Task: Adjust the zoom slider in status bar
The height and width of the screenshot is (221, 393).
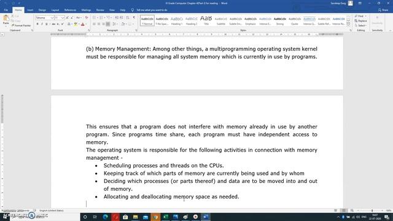Action: pos(372,211)
